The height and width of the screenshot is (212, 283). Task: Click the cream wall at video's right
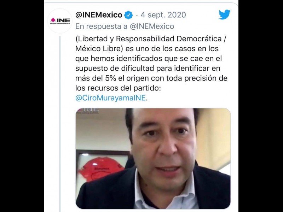[x=214, y=137]
